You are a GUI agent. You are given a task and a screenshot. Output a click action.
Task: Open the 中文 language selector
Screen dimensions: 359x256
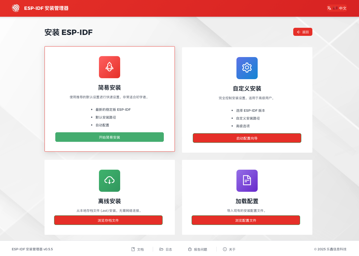337,8
